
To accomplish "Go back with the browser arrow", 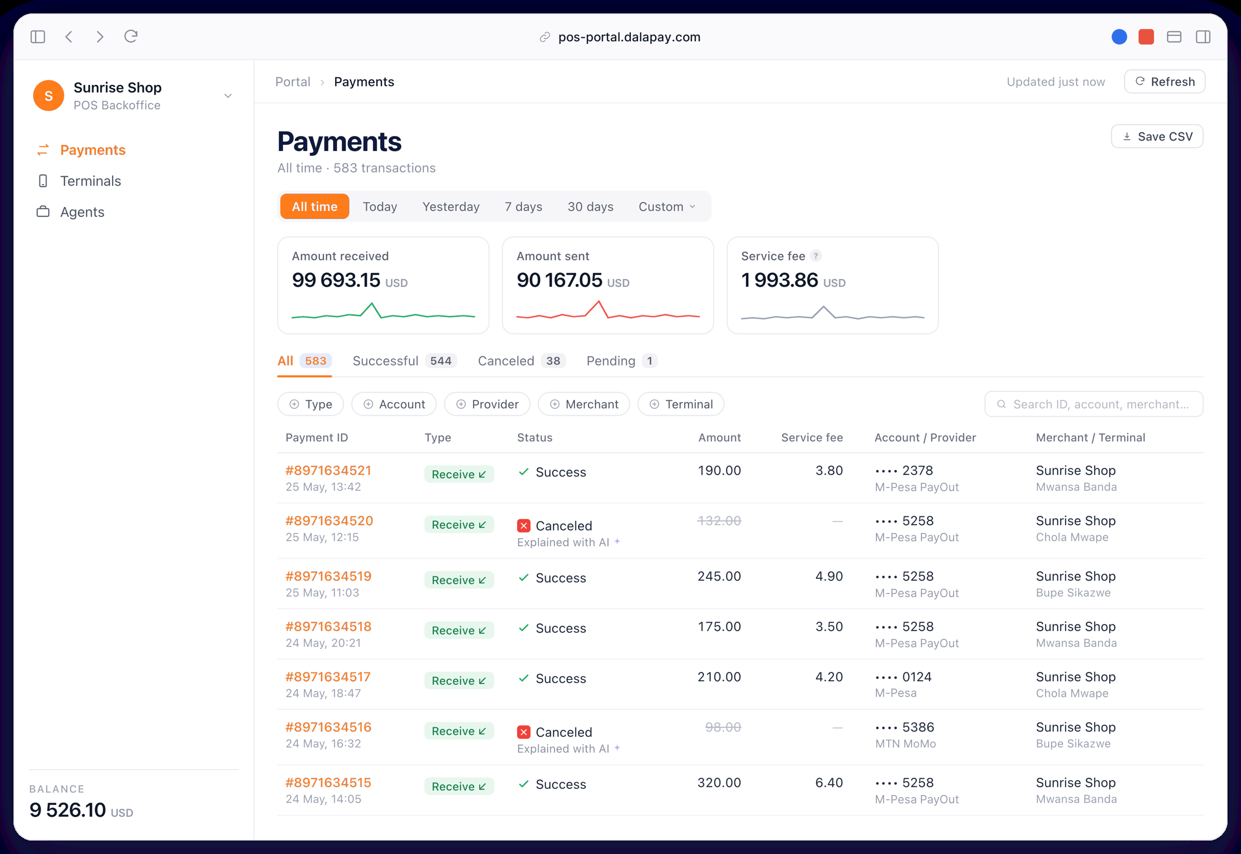I will [x=69, y=37].
